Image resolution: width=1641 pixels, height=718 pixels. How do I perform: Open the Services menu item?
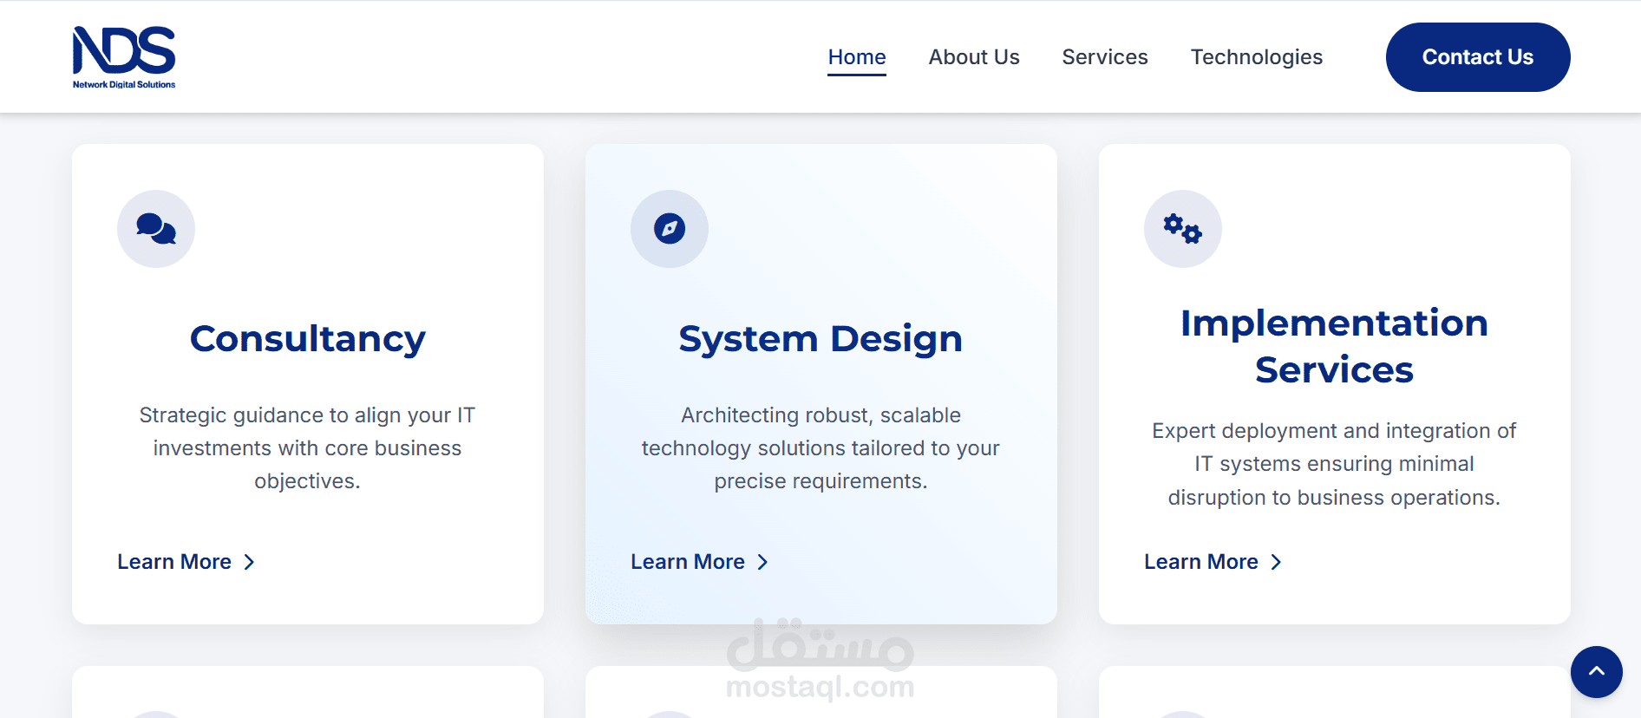[1105, 57]
